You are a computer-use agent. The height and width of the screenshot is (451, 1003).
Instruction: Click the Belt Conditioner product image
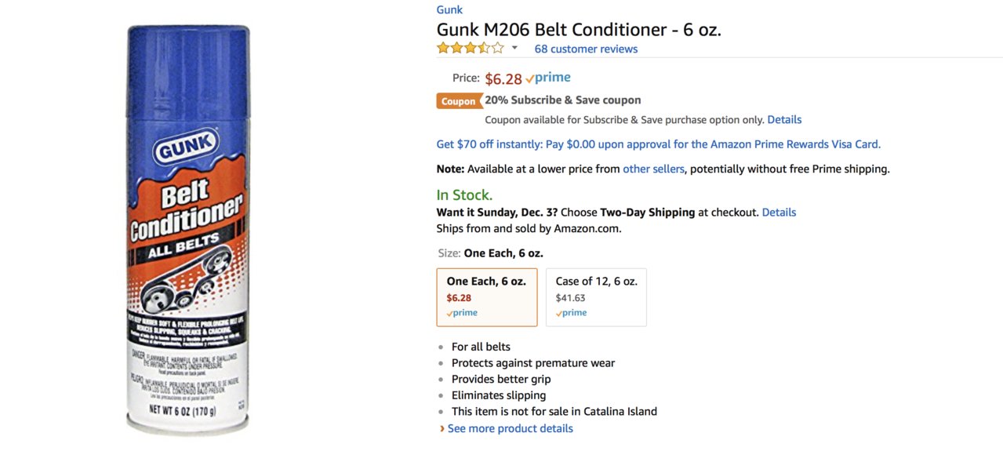coord(188,229)
